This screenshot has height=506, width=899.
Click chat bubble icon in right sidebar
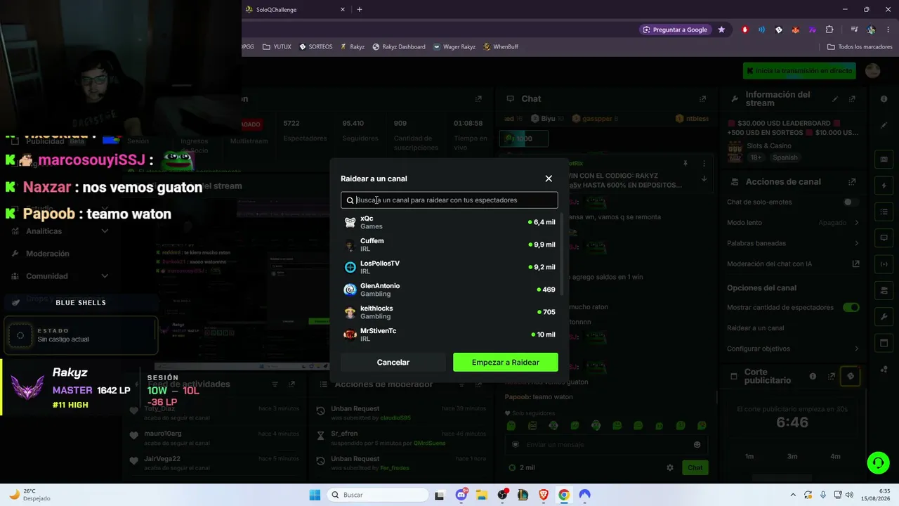click(x=884, y=238)
